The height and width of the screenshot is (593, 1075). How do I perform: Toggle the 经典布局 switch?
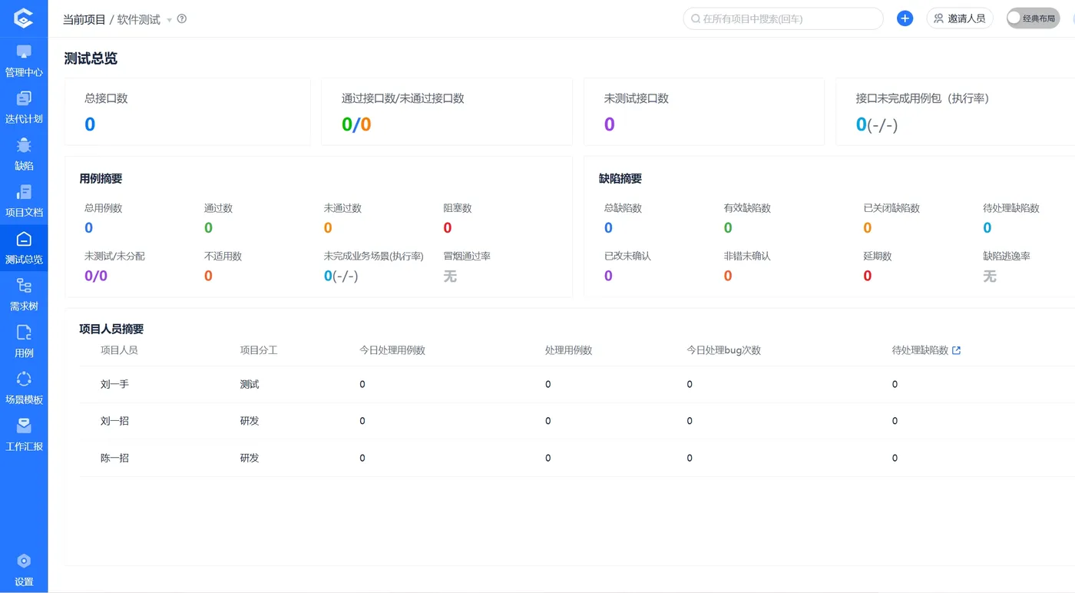(x=1032, y=18)
